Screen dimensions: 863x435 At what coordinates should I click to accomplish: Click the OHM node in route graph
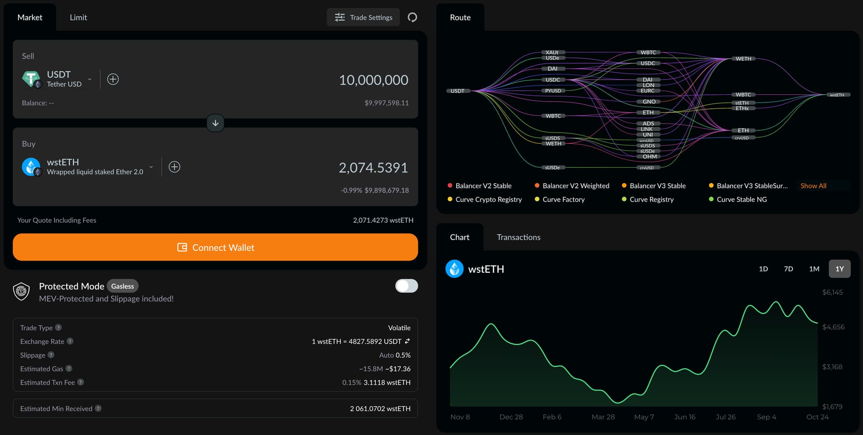point(649,157)
